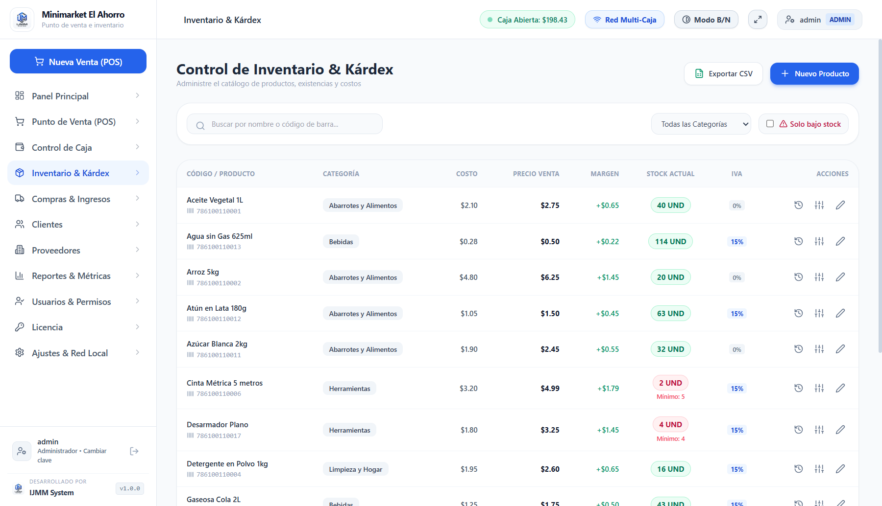This screenshot has width=882, height=506.
Task: Adjust stock icon for Cinta Métrica 5 metros
Action: point(819,388)
